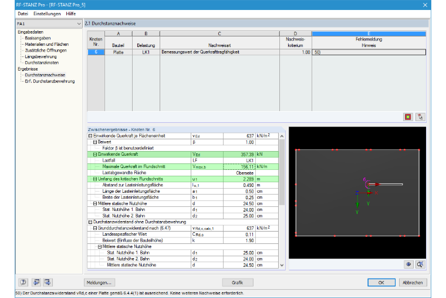Click Ergebnisse tree heading
The image size is (446, 298).
point(28,69)
